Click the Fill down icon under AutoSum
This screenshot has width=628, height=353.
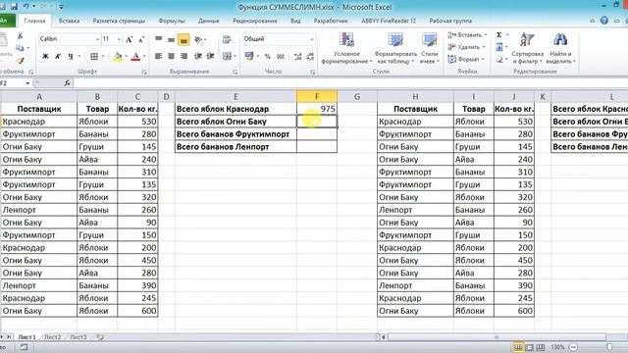click(499, 47)
